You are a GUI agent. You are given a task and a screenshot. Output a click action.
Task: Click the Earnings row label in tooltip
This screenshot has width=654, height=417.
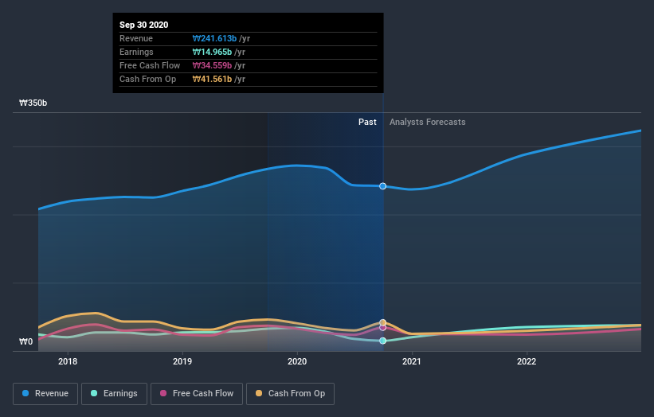coord(136,52)
